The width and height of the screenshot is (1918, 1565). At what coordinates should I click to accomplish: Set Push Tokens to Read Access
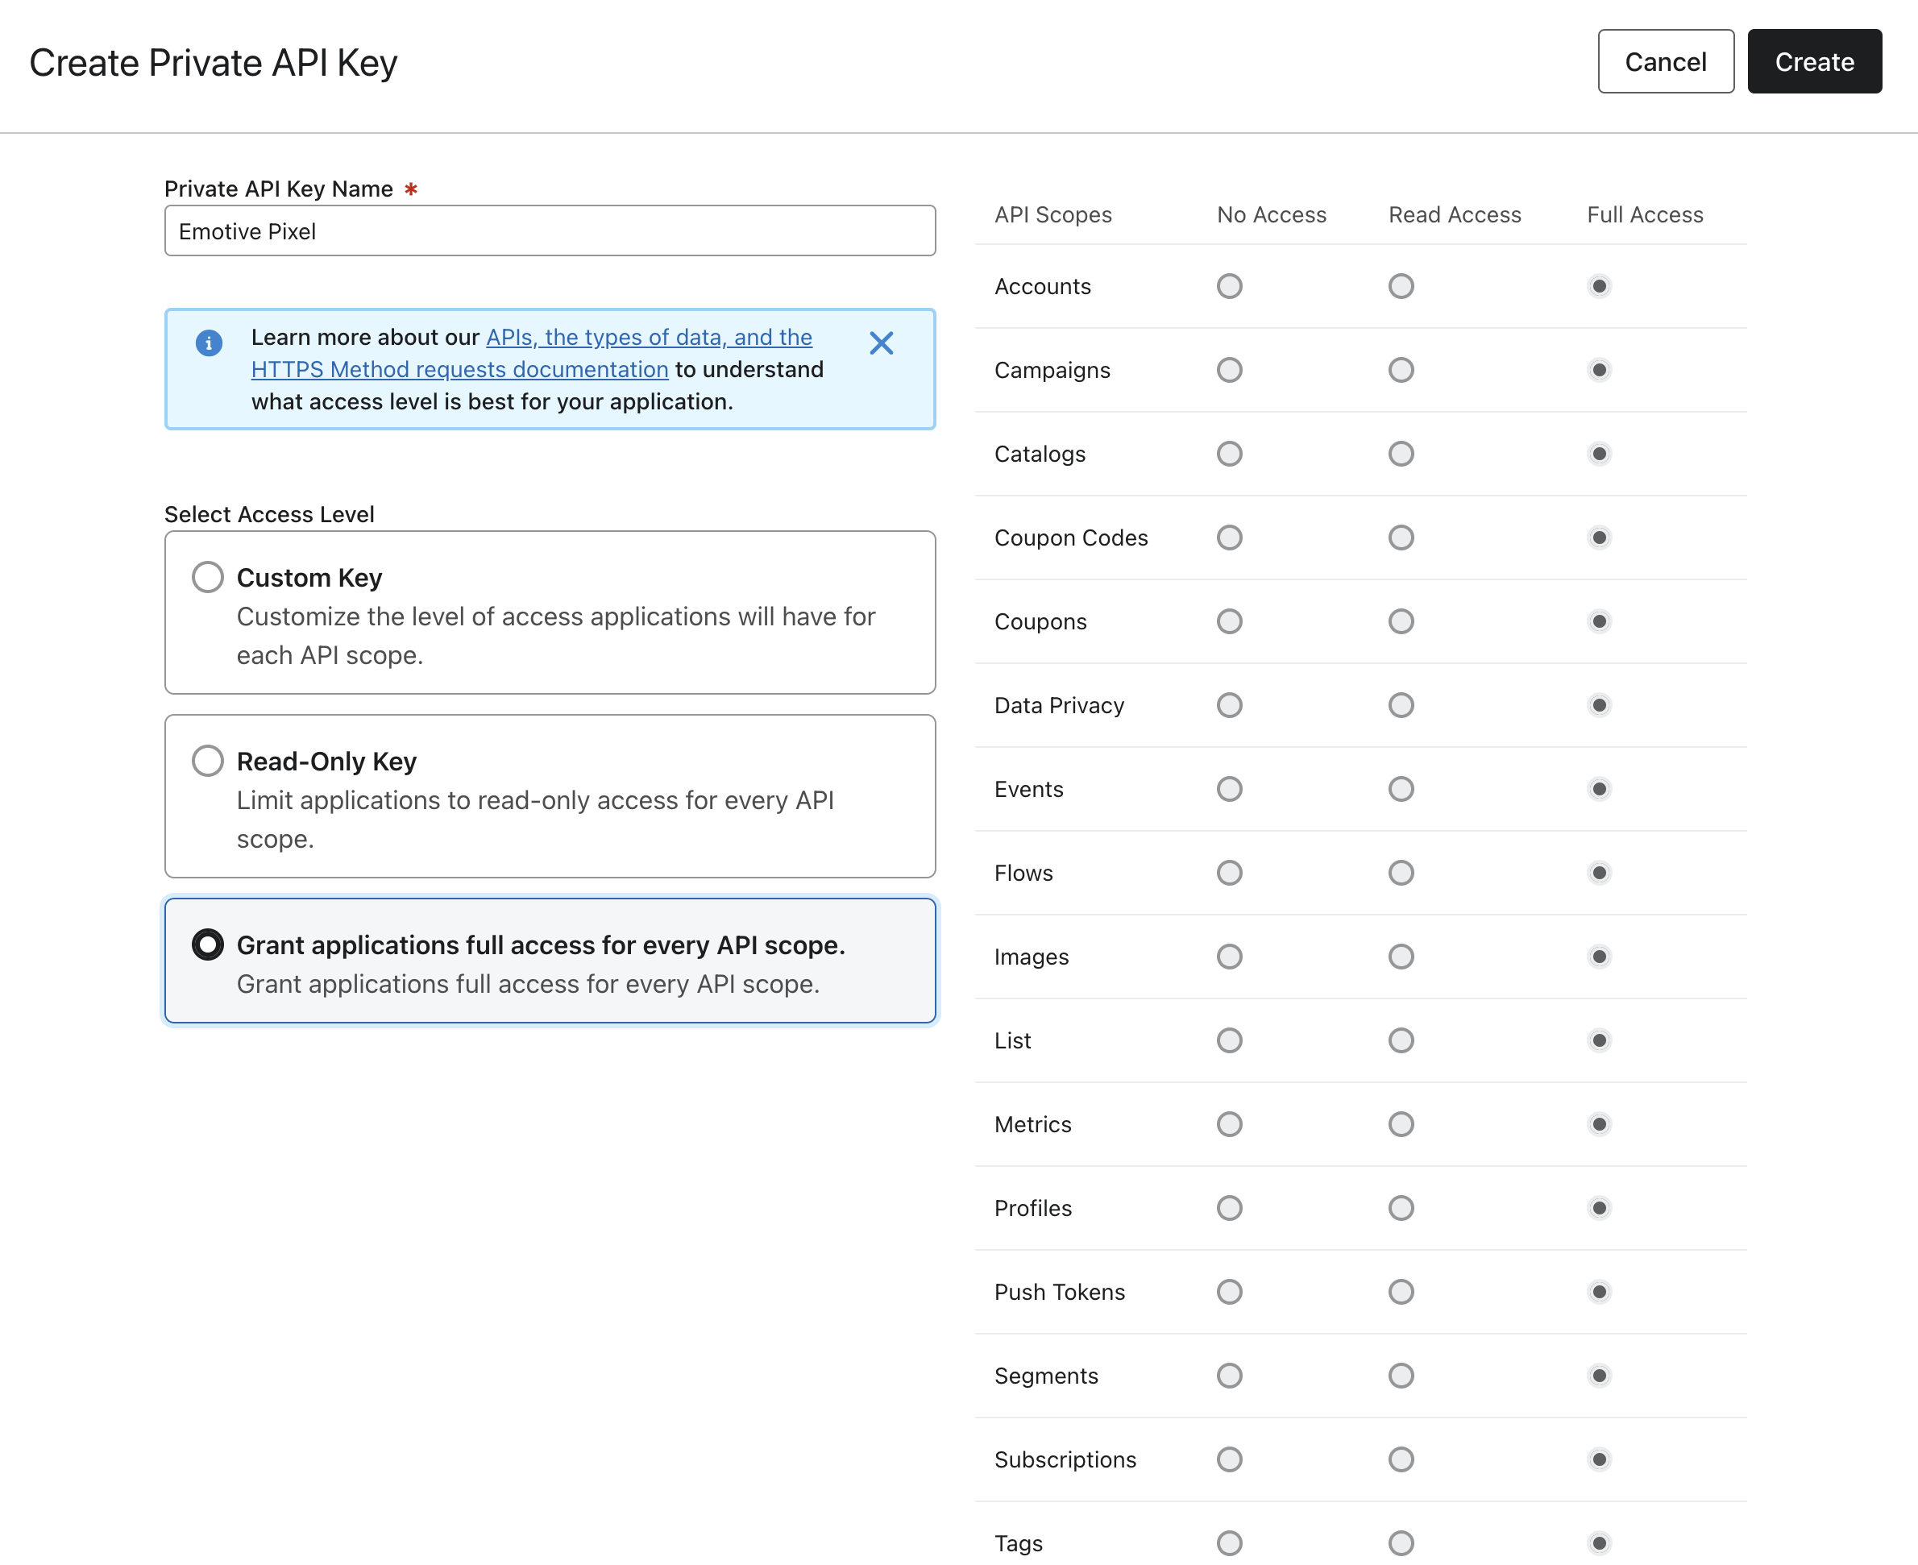1401,1291
